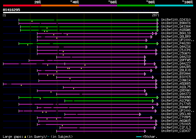Open hit UniRef100_B6KLS9
This screenshot has width=196, height=139.
[x=176, y=33]
